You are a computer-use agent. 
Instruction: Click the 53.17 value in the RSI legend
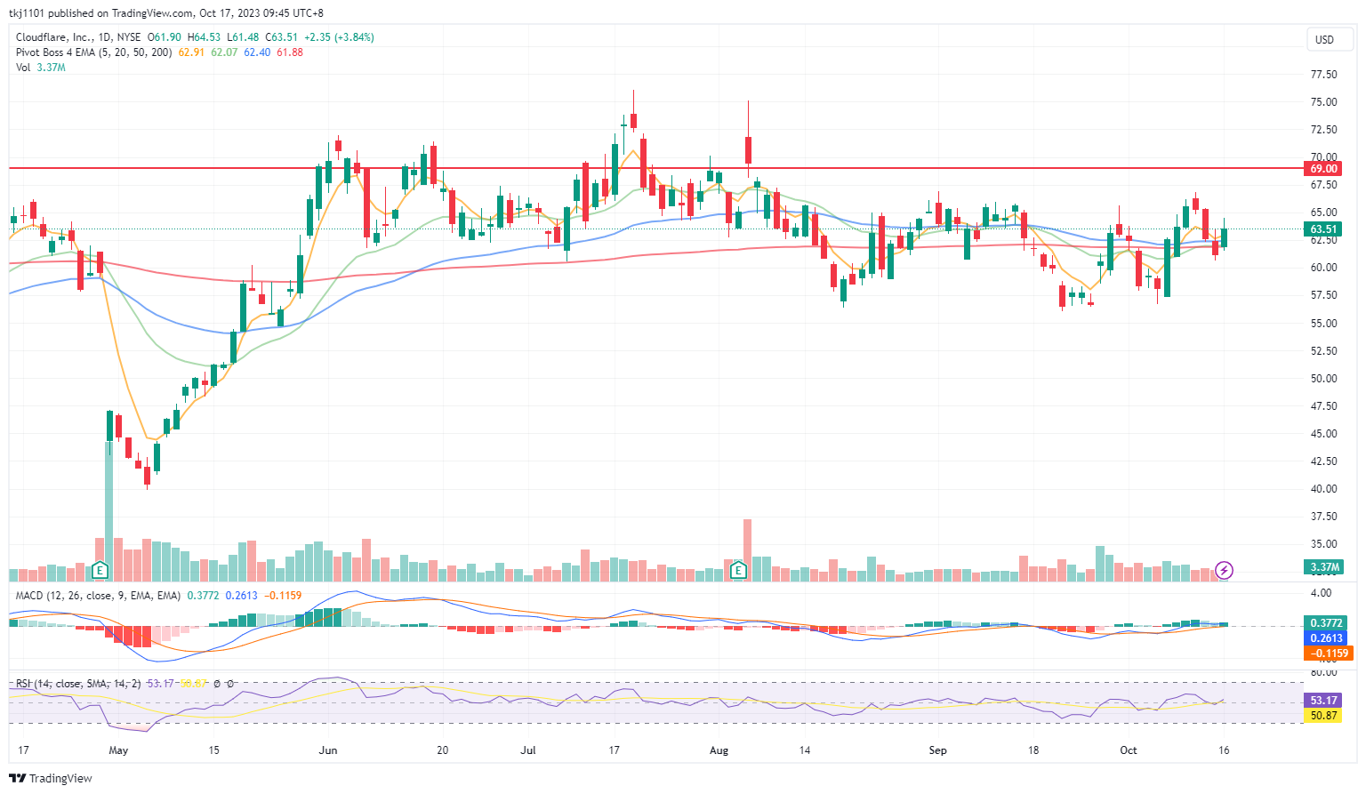[160, 684]
